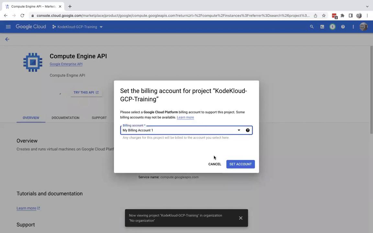The image size is (373, 233).
Task: Switch to the Documentation tab
Action: pos(65,118)
